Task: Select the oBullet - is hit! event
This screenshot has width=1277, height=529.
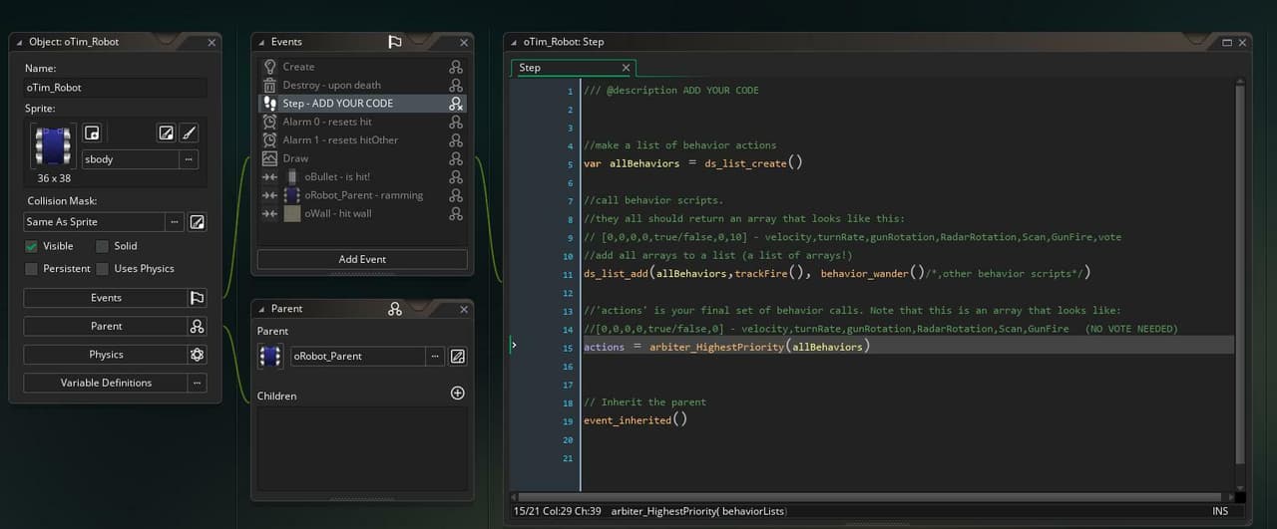Action: (361, 176)
